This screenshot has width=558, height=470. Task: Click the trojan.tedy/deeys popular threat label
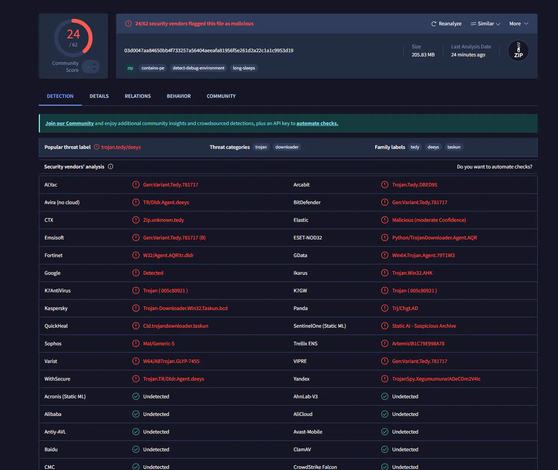121,147
